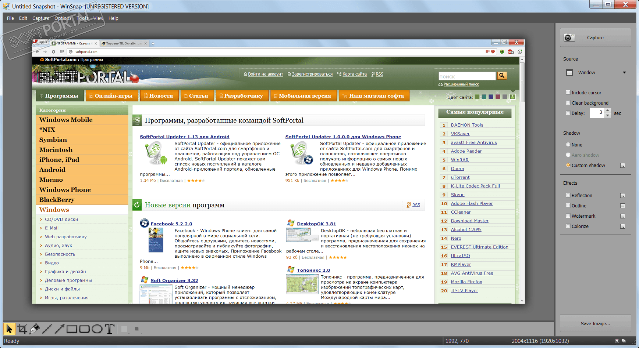This screenshot has height=348, width=639.
Task: Click the DAEMON Tools link in captured page
Action: (467, 125)
